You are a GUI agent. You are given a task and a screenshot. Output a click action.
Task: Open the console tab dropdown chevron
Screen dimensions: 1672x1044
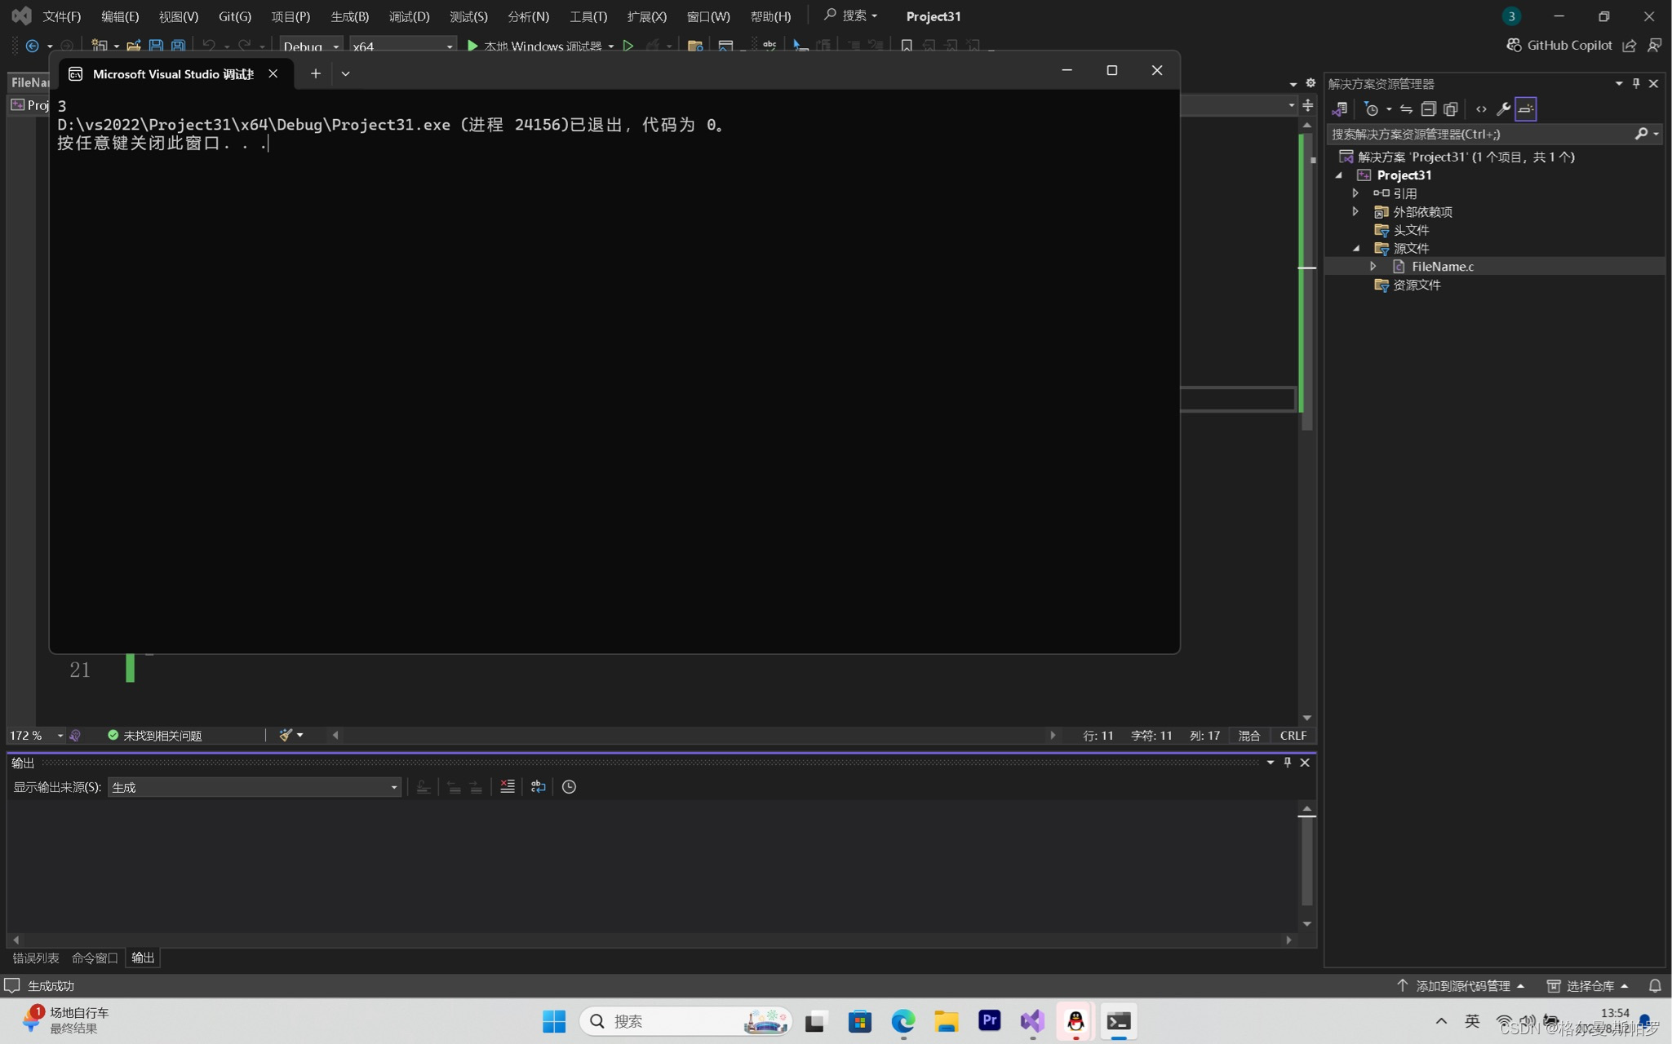click(345, 73)
